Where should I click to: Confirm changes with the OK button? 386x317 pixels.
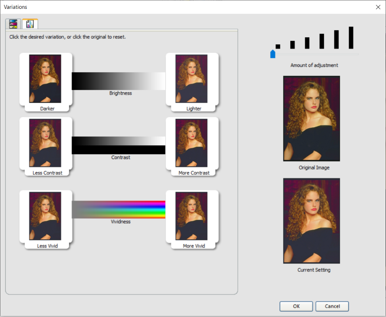point(296,306)
